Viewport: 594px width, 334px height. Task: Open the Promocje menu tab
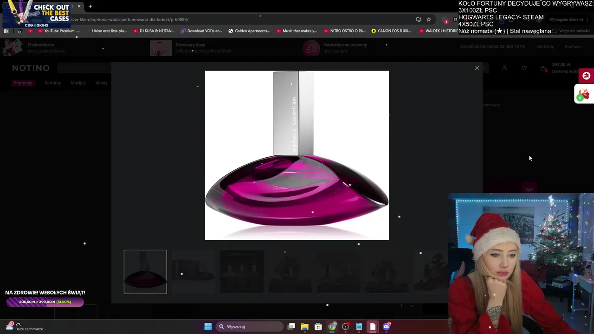click(23, 83)
